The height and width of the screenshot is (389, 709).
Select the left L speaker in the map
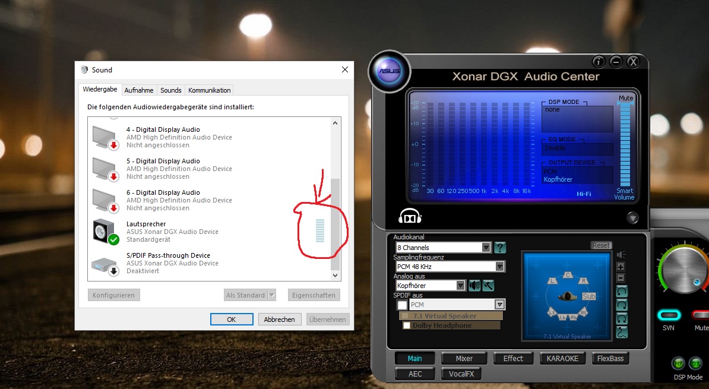coord(552,280)
